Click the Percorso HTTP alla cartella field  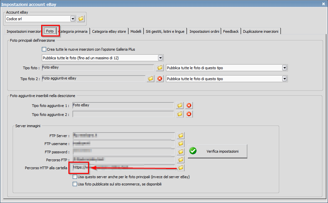pos(124,168)
